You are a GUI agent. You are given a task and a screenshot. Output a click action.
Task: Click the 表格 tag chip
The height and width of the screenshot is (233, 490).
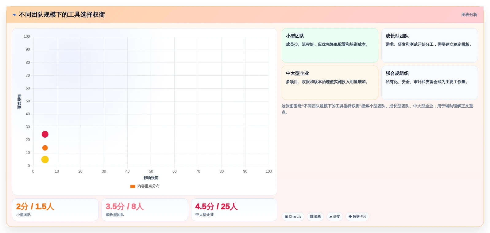[x=315, y=216]
